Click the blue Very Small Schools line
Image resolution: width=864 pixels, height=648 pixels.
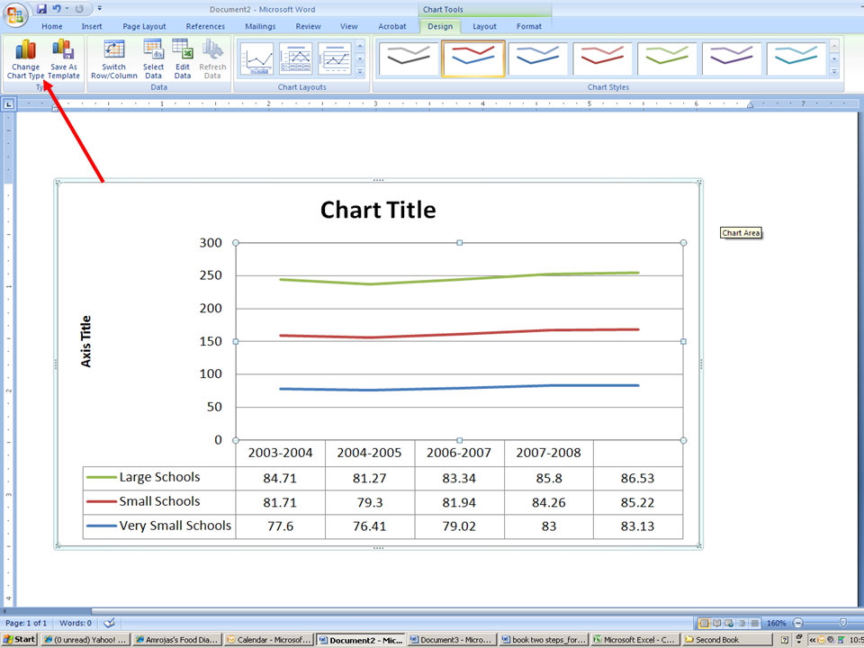tap(459, 388)
